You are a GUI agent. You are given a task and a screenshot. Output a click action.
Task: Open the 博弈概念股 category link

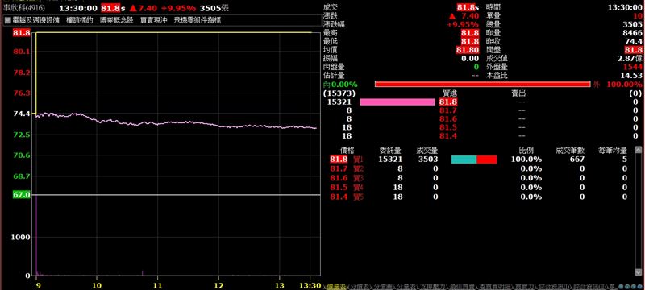117,20
